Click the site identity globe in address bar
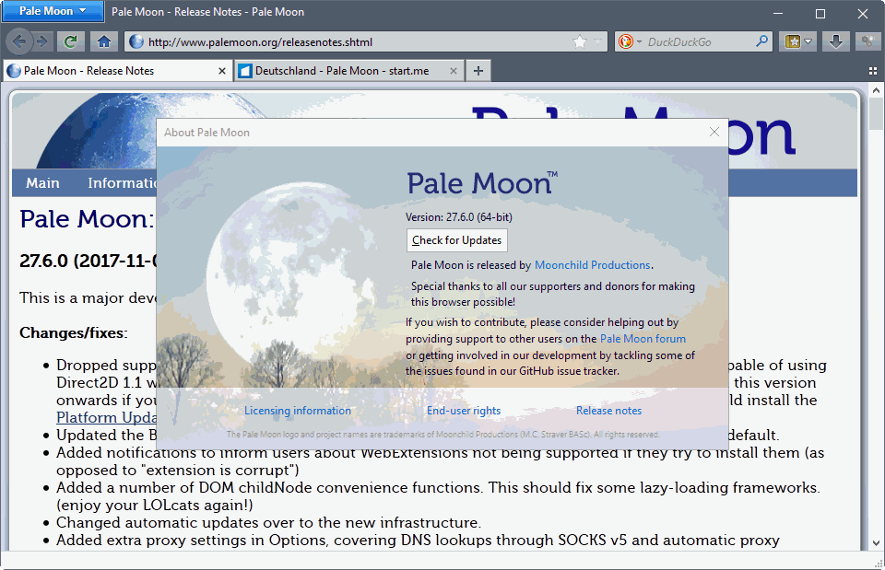Viewport: 885px width, 570px height. [x=136, y=41]
